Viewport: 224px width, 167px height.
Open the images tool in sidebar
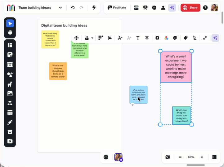10,94
